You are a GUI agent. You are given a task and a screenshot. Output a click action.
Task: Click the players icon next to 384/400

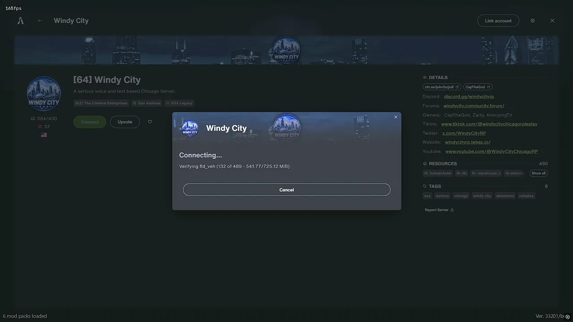pyautogui.click(x=33, y=119)
